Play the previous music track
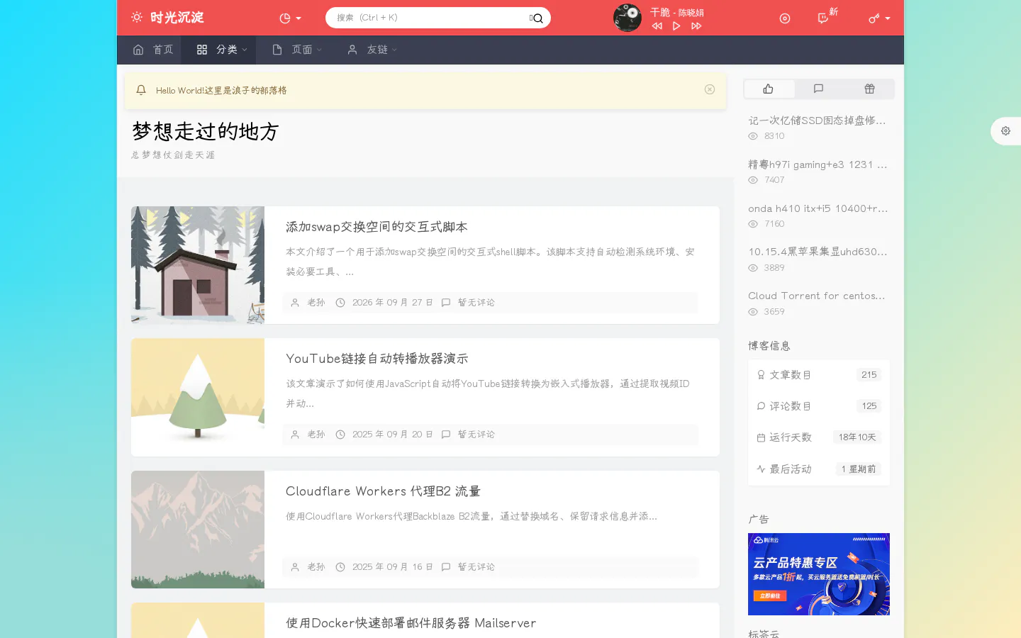 (657, 26)
